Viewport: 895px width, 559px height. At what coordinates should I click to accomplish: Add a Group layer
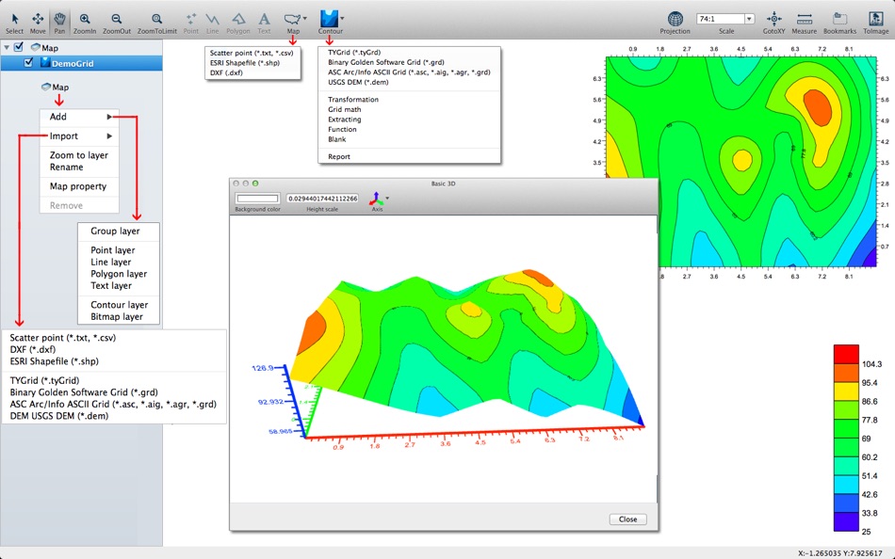[x=115, y=231]
